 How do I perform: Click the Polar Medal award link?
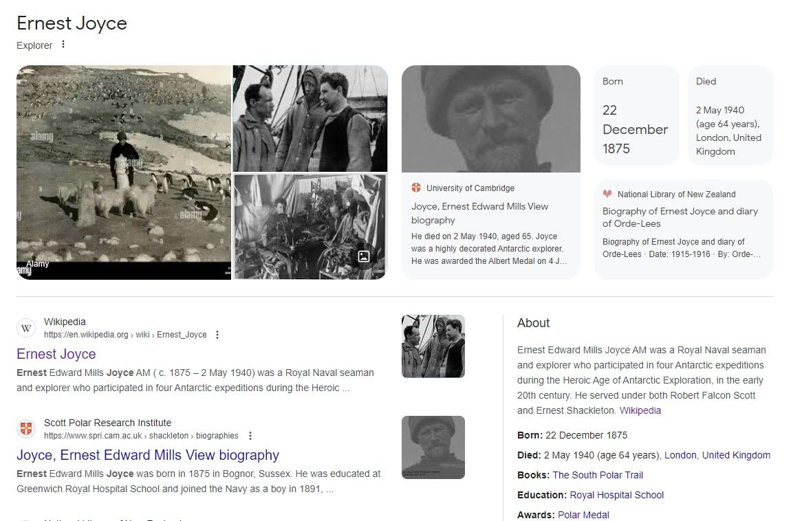click(x=583, y=515)
